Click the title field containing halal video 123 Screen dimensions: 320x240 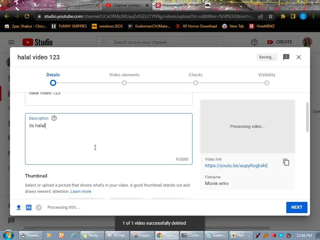(x=108, y=99)
